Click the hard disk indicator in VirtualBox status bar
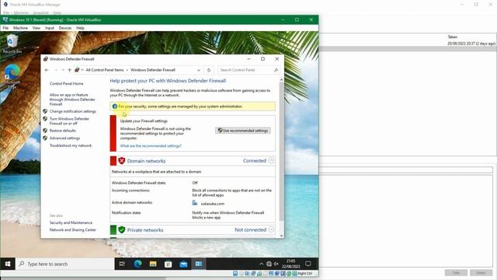The width and height of the screenshot is (497, 280). [x=235, y=273]
